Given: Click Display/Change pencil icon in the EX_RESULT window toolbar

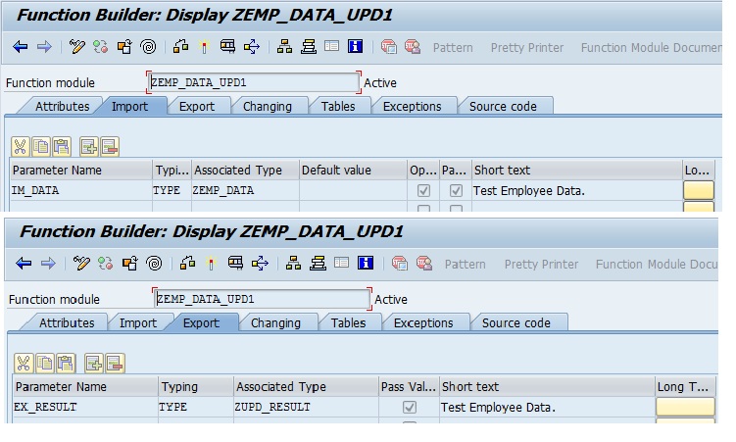Looking at the screenshot, I should [x=80, y=264].
